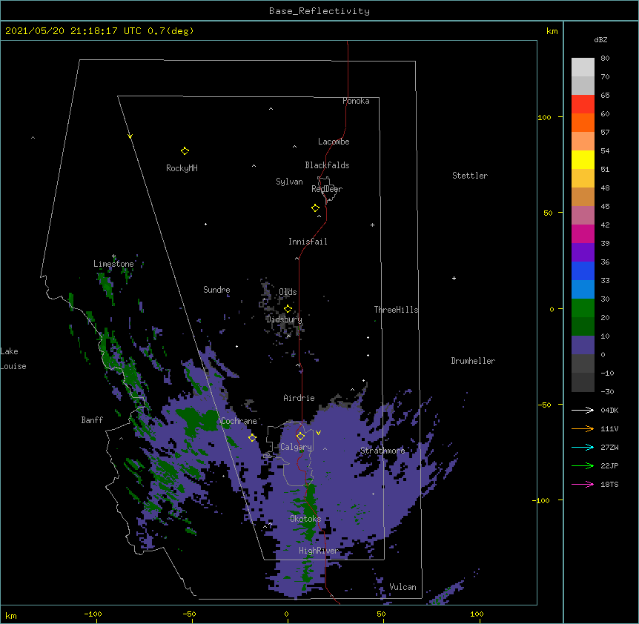Click the Lacombe map label

pos(334,142)
